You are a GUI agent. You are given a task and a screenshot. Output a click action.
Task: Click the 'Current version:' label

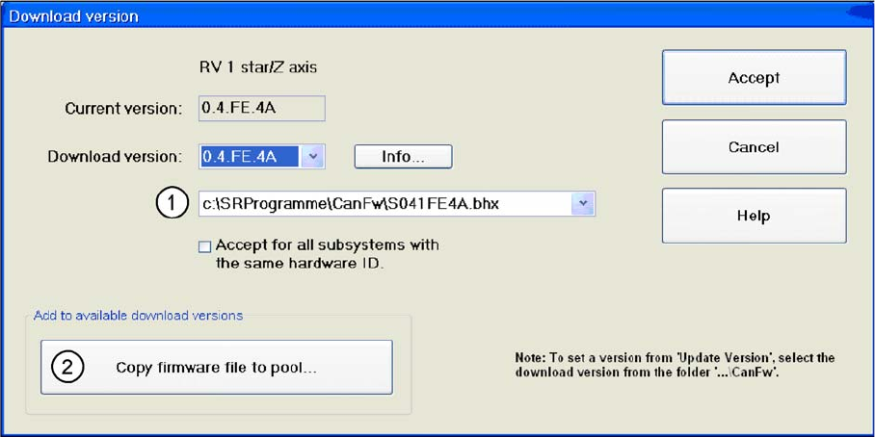123,109
